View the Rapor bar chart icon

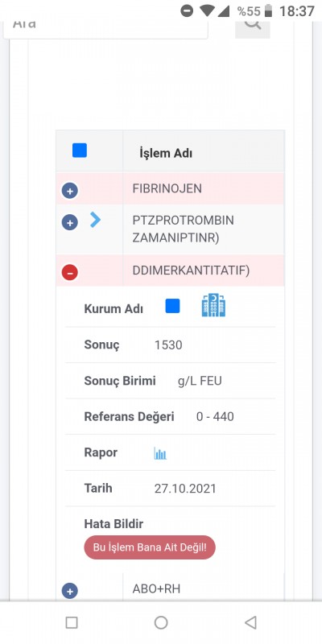(x=160, y=453)
